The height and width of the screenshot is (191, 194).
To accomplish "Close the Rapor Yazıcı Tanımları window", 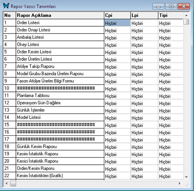I will tap(184, 6).
